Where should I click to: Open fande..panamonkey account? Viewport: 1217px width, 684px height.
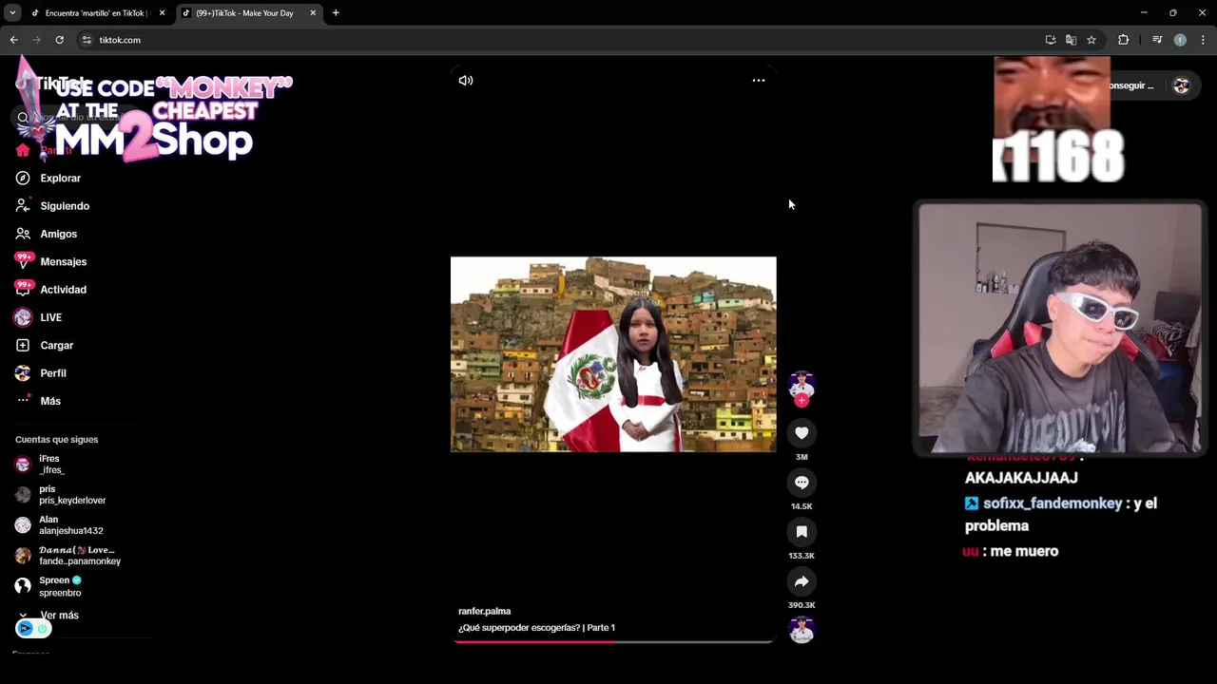pos(79,556)
